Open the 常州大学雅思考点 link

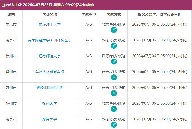coord(50,72)
